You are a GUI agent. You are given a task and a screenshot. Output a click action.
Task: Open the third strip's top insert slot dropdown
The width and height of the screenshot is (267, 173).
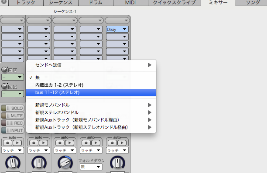pyautogui.click(x=65, y=29)
